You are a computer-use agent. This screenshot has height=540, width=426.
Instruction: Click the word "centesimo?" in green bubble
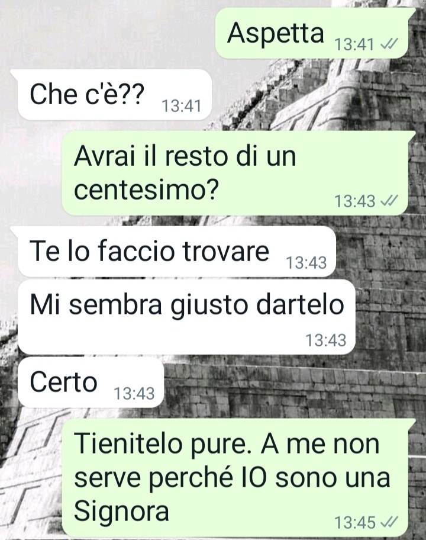coord(146,189)
